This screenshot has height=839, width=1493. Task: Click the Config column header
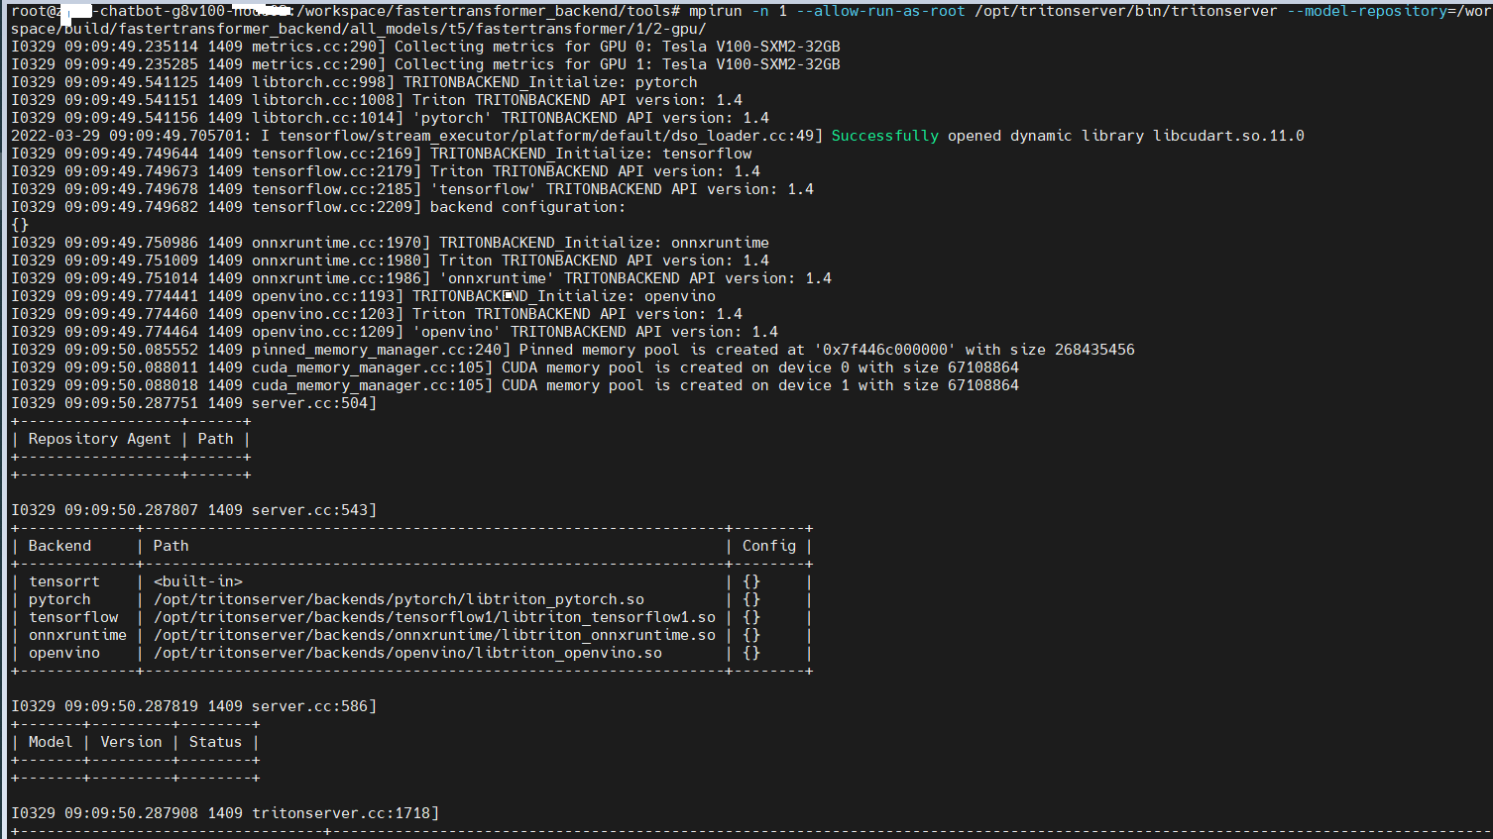coord(768,545)
